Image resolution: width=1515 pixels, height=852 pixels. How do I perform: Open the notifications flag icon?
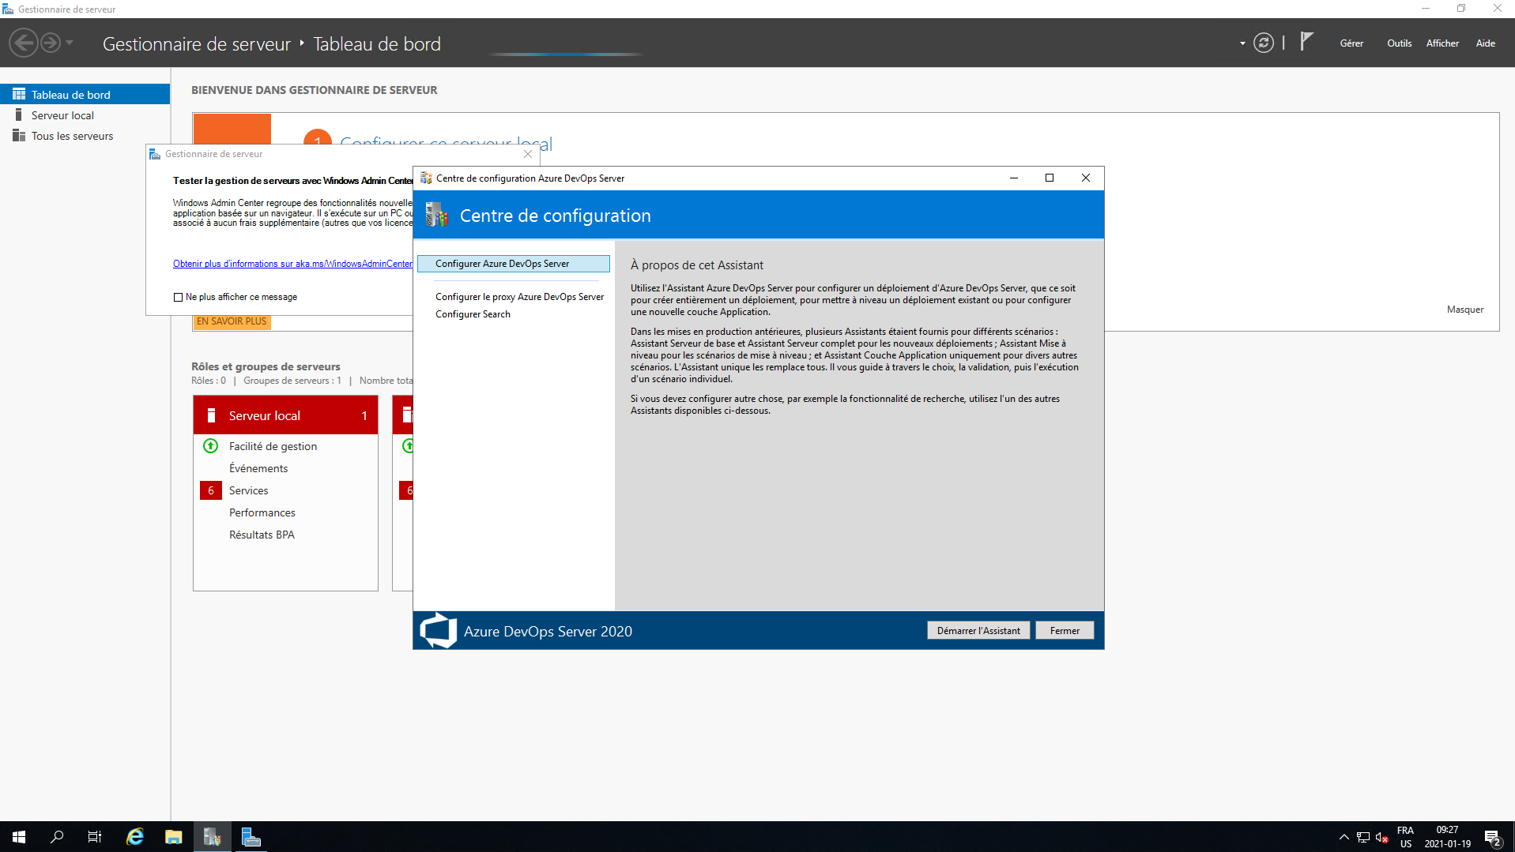(1306, 41)
